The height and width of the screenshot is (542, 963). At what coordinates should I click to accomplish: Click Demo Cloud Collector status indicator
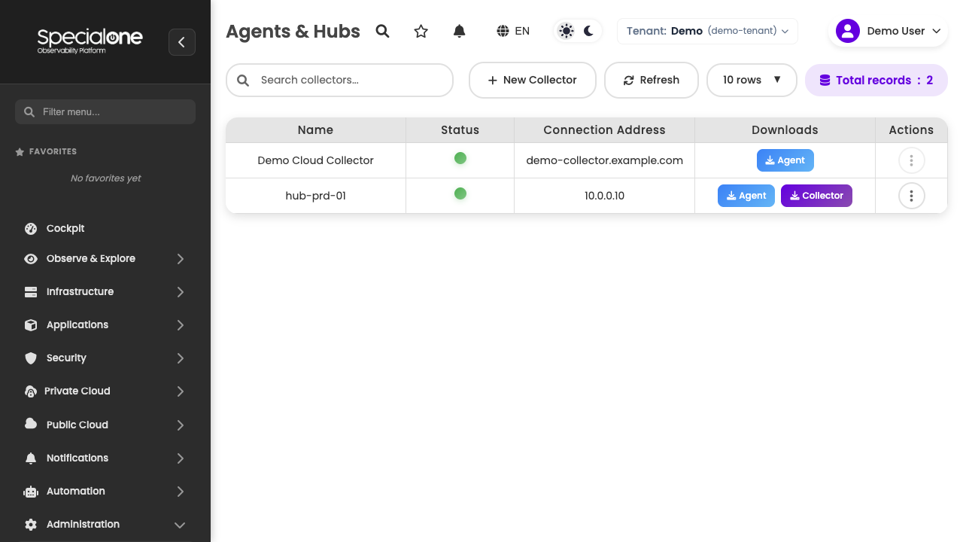460,158
